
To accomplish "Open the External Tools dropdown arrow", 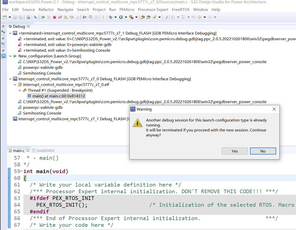I will click(x=136, y=17).
